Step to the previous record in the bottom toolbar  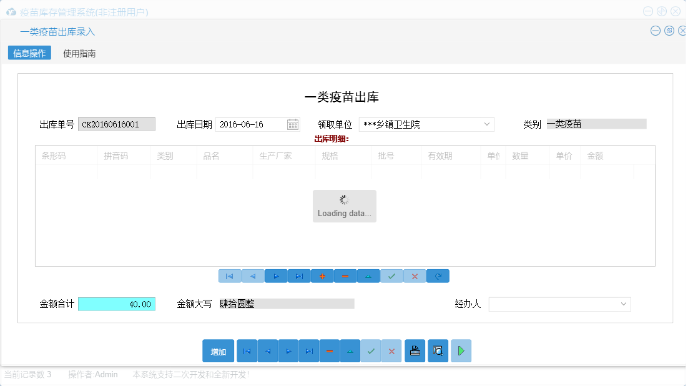[267, 350]
